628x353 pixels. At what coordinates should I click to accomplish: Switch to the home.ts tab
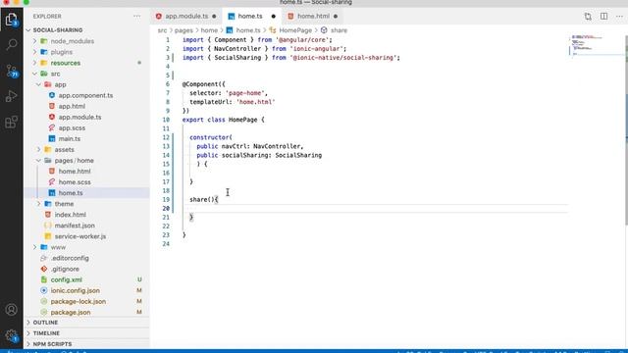pos(250,16)
